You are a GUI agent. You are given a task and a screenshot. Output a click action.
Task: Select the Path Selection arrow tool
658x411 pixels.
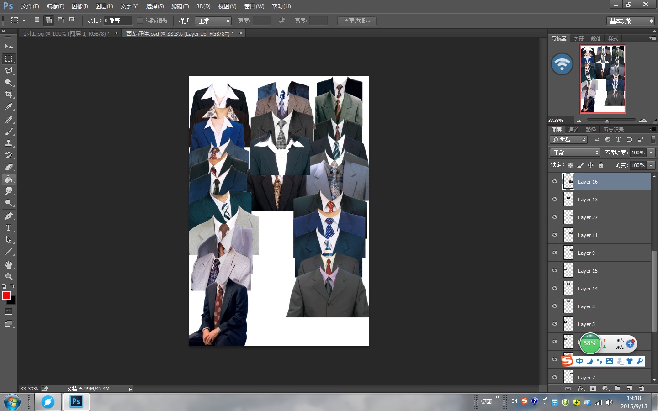click(x=9, y=240)
